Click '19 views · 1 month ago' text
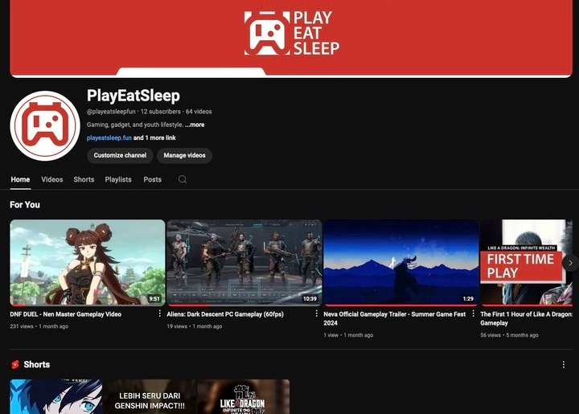The height and width of the screenshot is (414, 579). tap(195, 326)
